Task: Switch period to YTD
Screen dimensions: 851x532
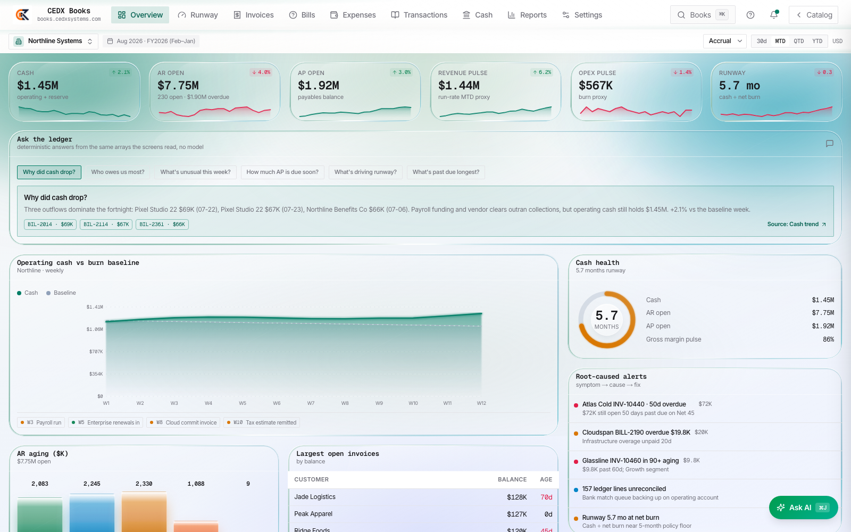Action: (817, 41)
